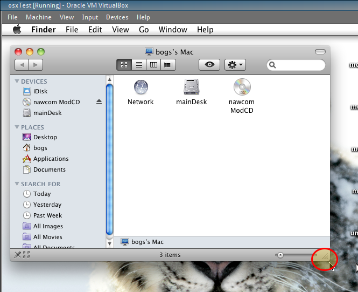Image resolution: width=358 pixels, height=292 pixels.
Task: Click the Back navigation button
Action: point(22,65)
